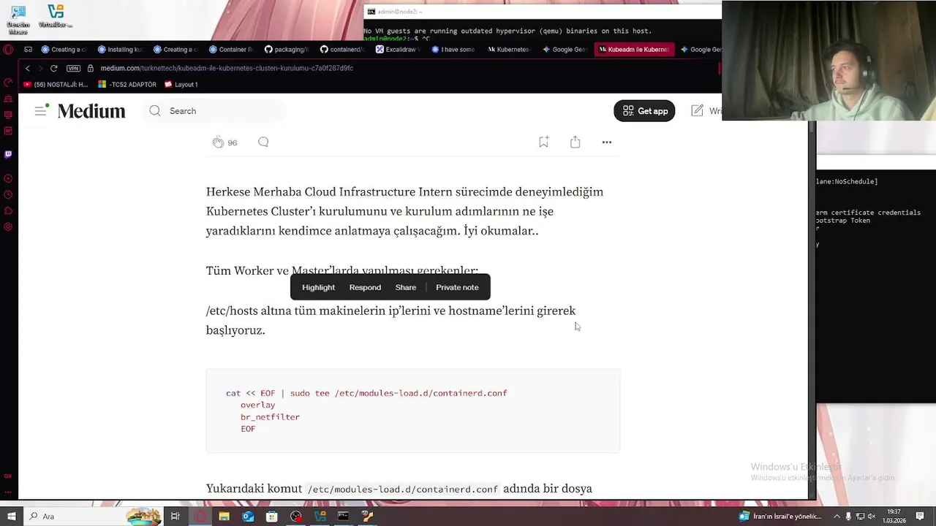Switch to the 'Container R' tab
This screenshot has height=526, width=936.
click(231, 50)
